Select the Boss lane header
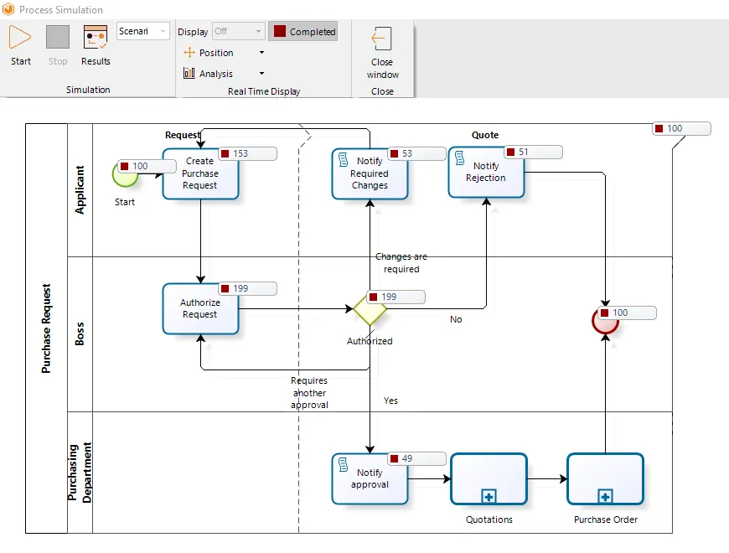 80,334
